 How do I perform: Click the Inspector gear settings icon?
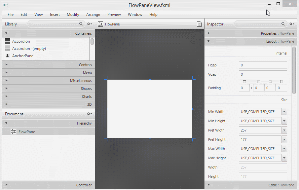coord(291,24)
